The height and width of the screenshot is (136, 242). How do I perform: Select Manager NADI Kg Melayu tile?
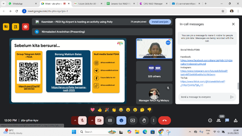pos(154,94)
